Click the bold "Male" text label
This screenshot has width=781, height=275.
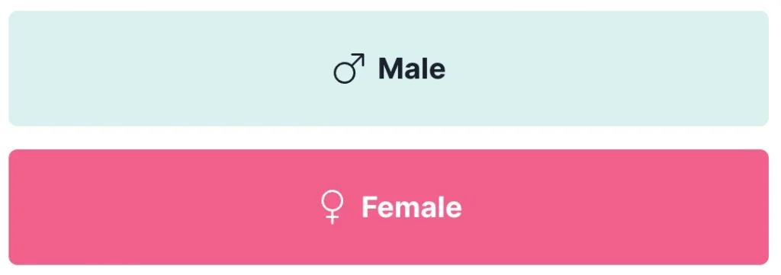click(412, 69)
